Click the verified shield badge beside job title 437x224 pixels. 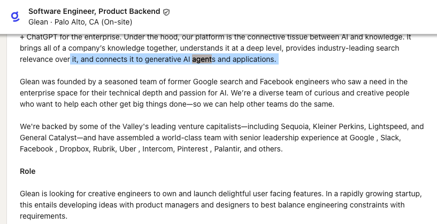pos(166,12)
